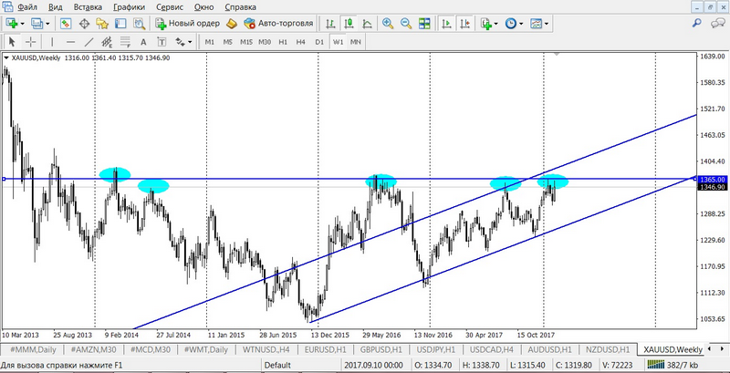
Task: Open search with the magnifier icon
Action: point(696,23)
